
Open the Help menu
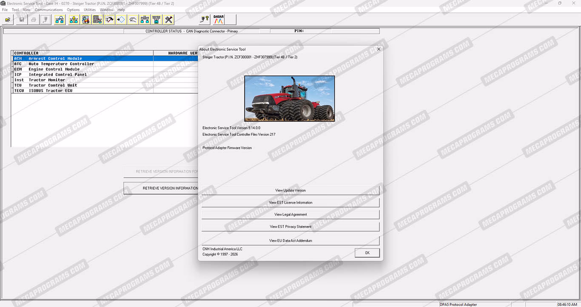[x=121, y=10]
